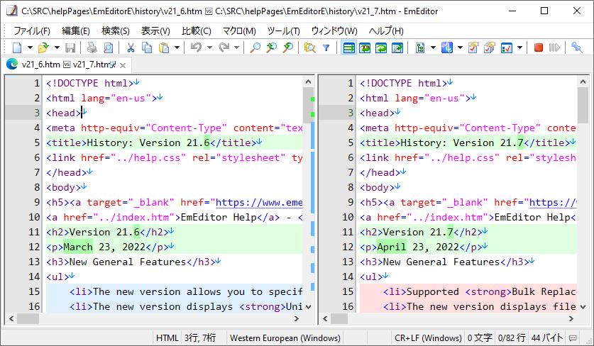Toggle Always on Top pin icon
Image resolution: width=594 pixels, height=346 pixels.
pyautogui.click(x=576, y=48)
